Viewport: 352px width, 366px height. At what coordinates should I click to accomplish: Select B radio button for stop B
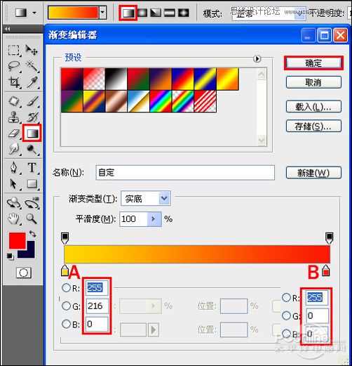(286, 334)
